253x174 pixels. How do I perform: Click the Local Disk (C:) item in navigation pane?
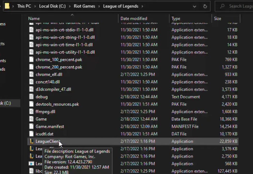(10, 103)
